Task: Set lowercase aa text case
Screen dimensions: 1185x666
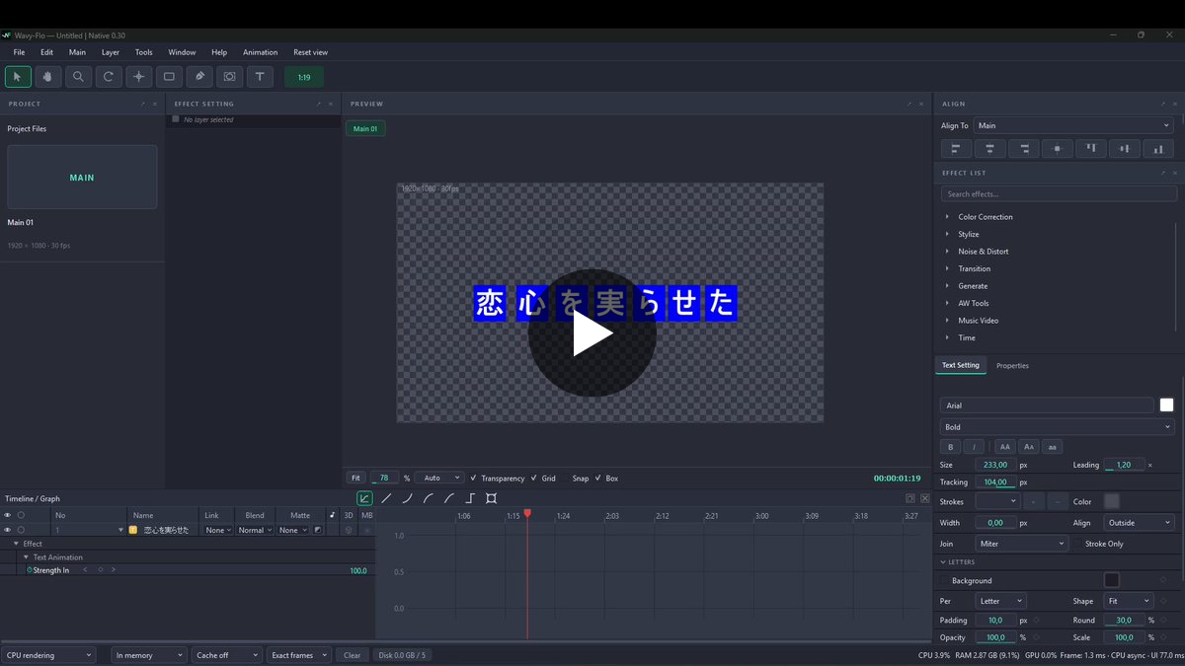Action: pyautogui.click(x=1052, y=447)
